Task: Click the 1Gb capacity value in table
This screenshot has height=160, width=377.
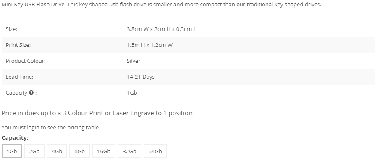Action: [x=132, y=93]
